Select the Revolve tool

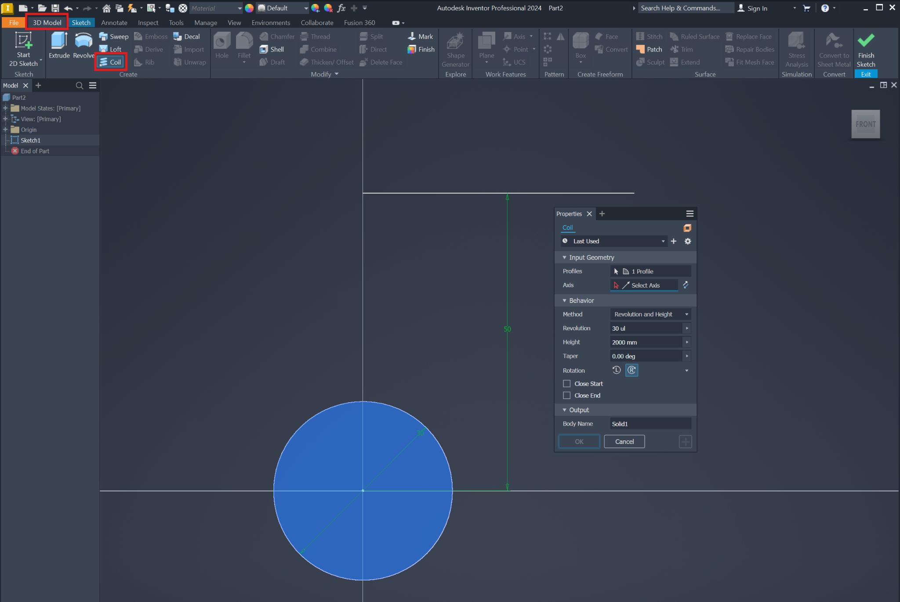click(x=83, y=46)
